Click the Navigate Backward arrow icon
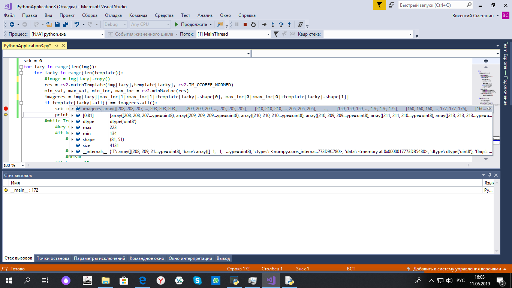The image size is (512, 288). point(12,24)
